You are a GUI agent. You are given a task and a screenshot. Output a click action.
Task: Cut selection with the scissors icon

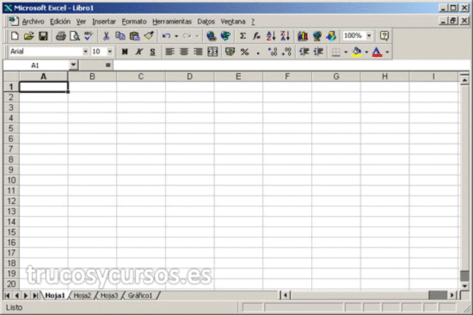pyautogui.click(x=106, y=36)
